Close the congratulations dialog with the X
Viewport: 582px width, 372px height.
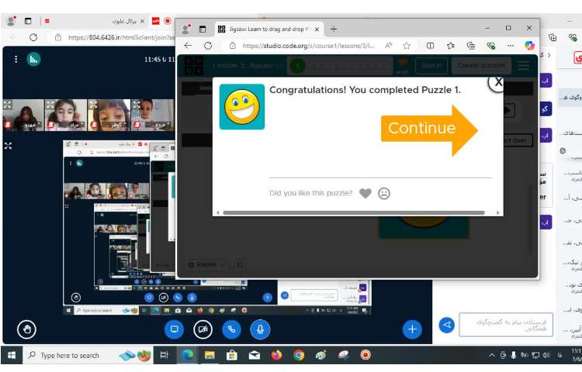tap(498, 81)
